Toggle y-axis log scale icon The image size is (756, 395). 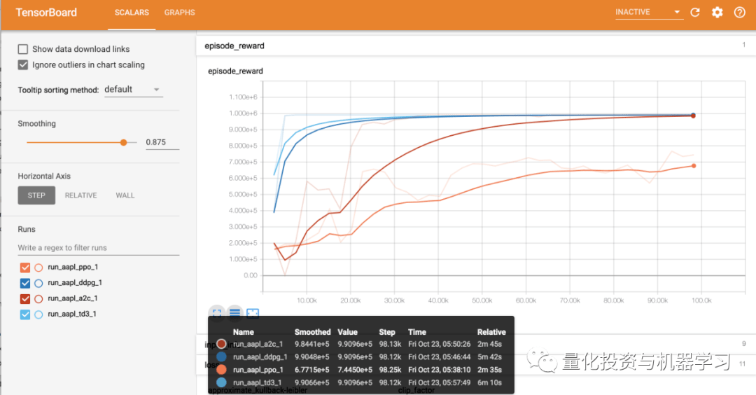pos(234,313)
